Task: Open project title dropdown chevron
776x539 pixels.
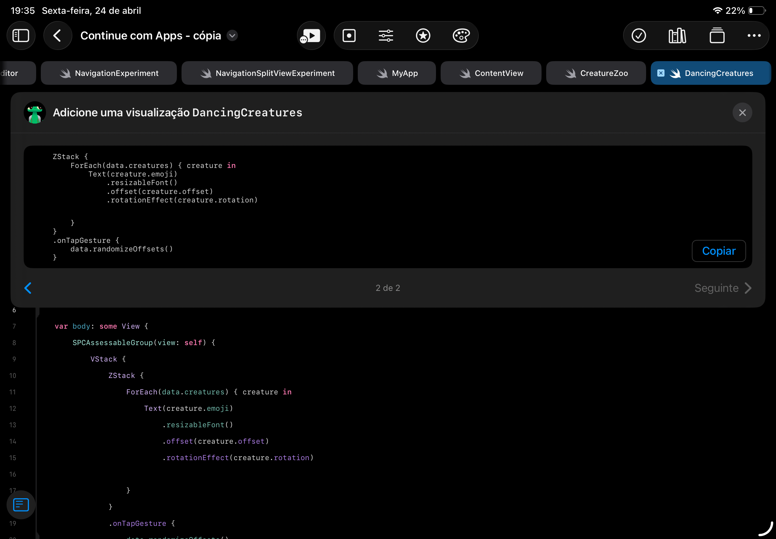Action: pyautogui.click(x=232, y=35)
